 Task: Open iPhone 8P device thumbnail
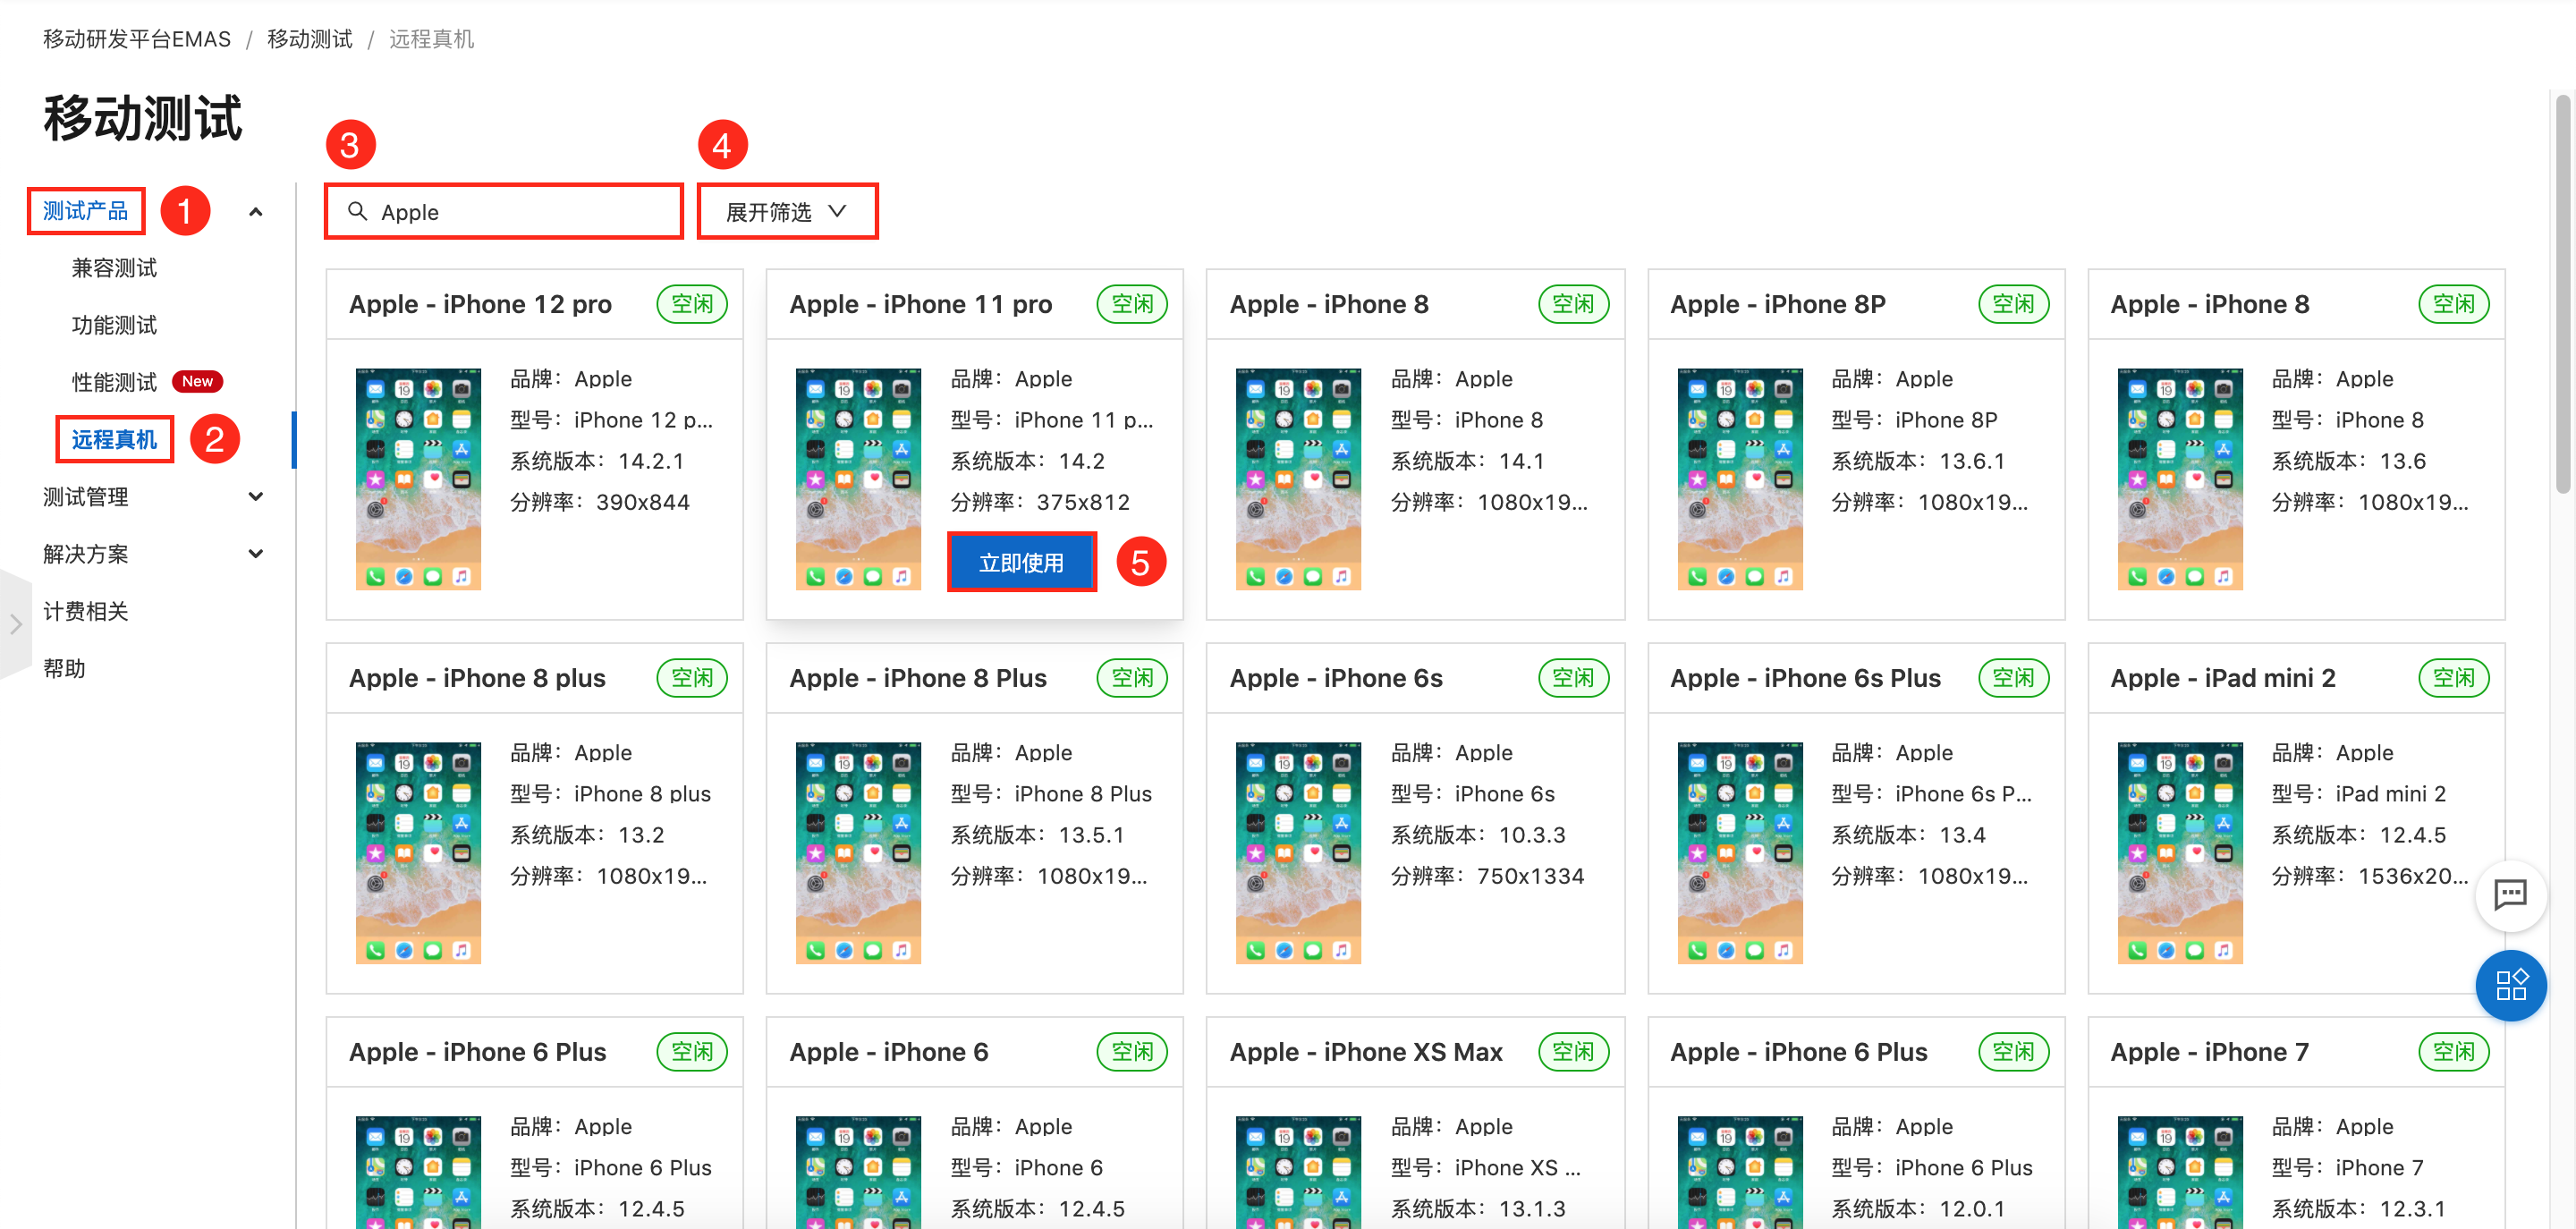pos(1740,479)
